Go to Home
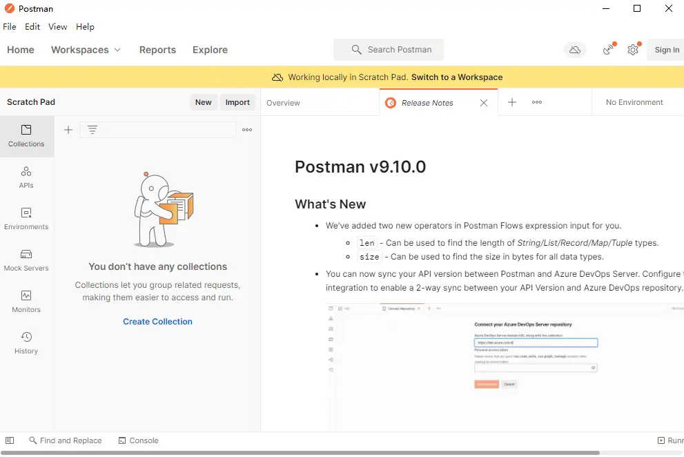The width and height of the screenshot is (684, 457). [x=21, y=50]
